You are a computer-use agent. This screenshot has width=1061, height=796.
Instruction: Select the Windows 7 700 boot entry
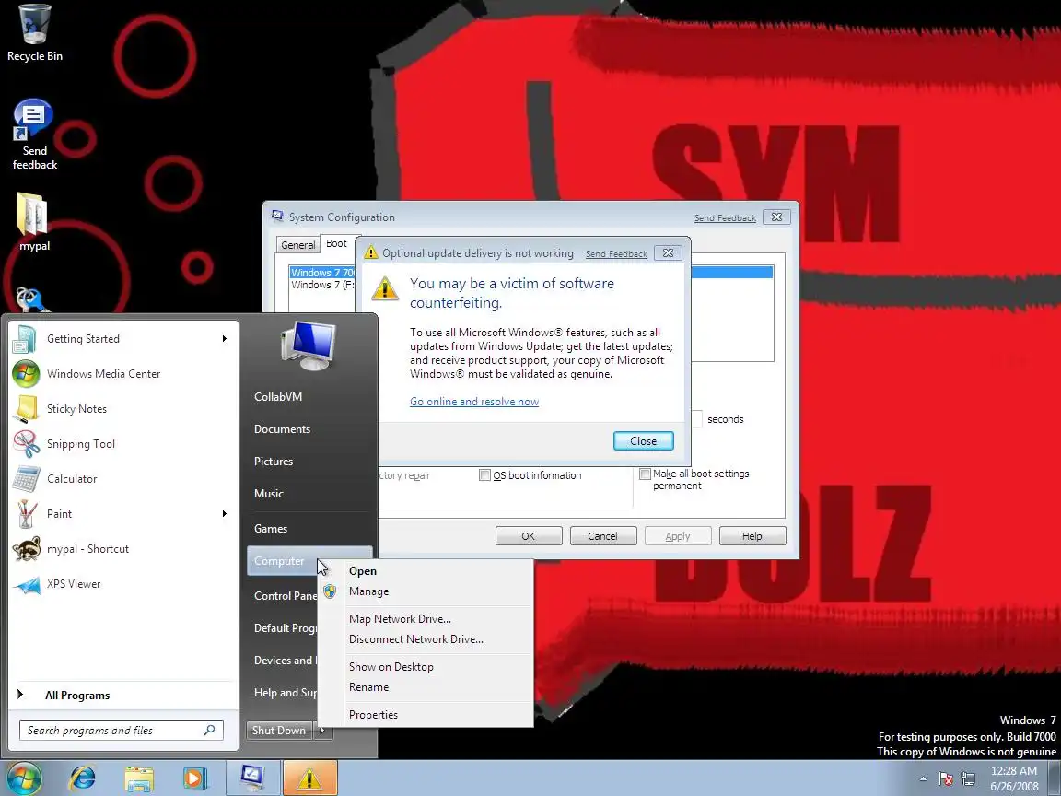(322, 273)
